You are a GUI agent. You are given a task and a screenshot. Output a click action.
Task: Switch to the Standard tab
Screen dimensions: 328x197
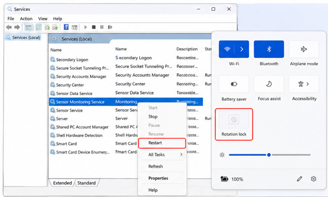click(x=87, y=183)
